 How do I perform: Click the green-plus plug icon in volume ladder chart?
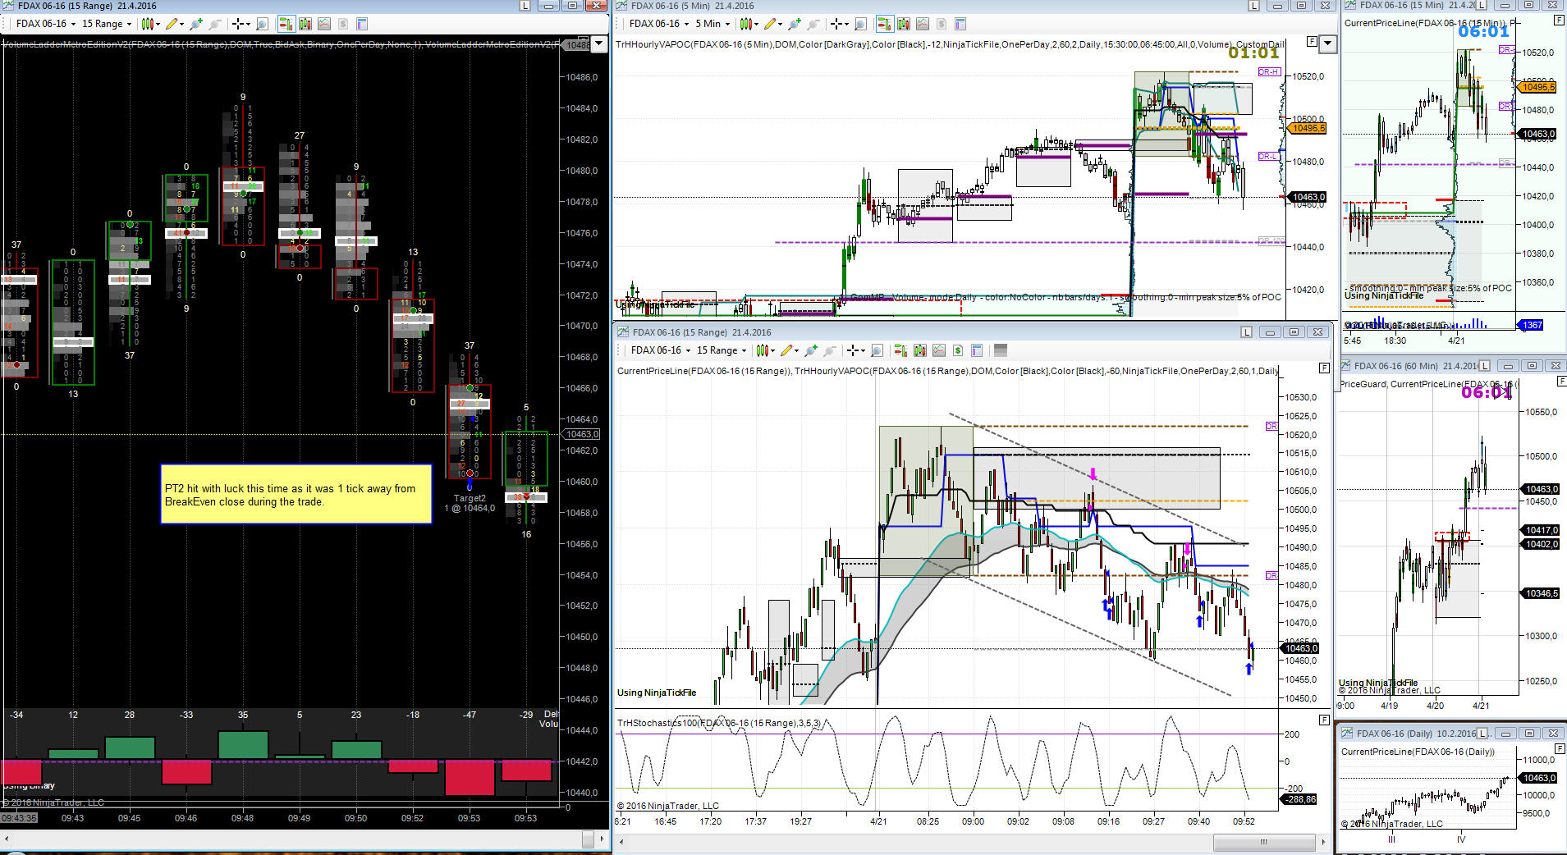coord(196,24)
